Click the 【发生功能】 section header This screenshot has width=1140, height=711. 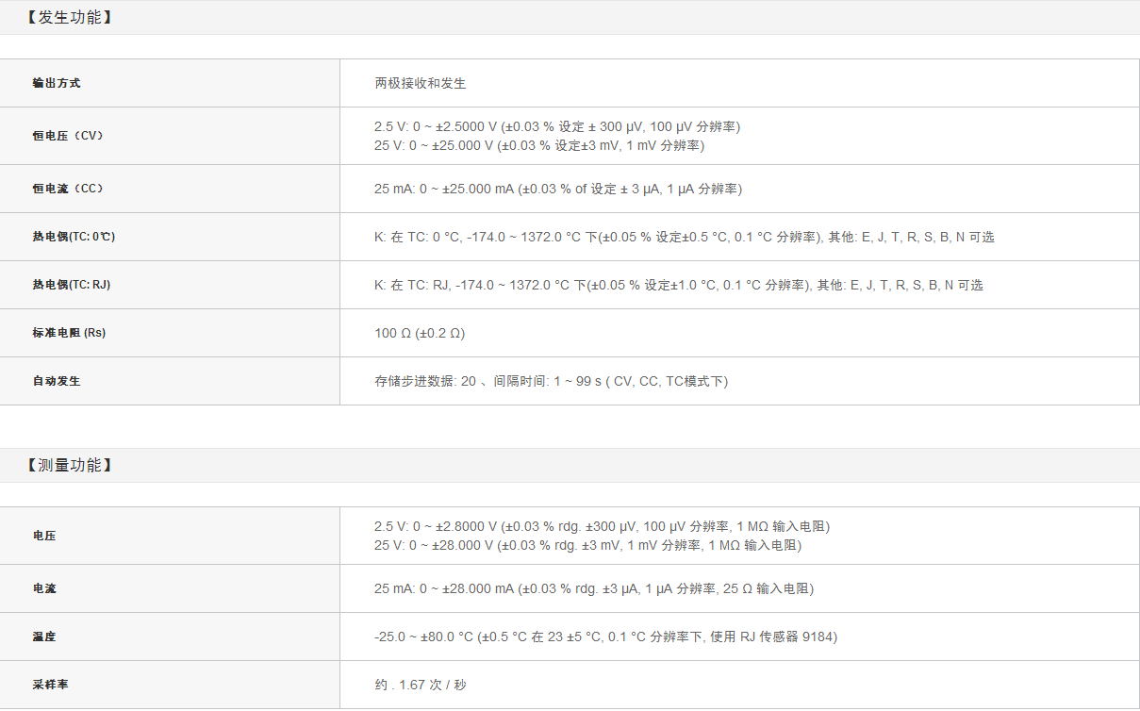[69, 17]
